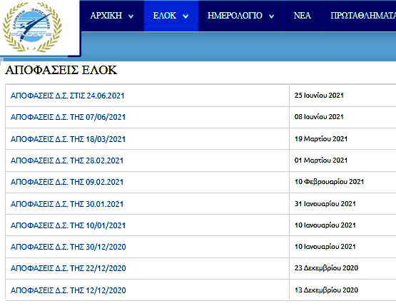This screenshot has height=306, width=396.
Task: Open ΑΠΟΦΑΣΕΙΣ Δ.Σ. ΤΗΣ 12/12/2020 link
Action: pos(68,290)
